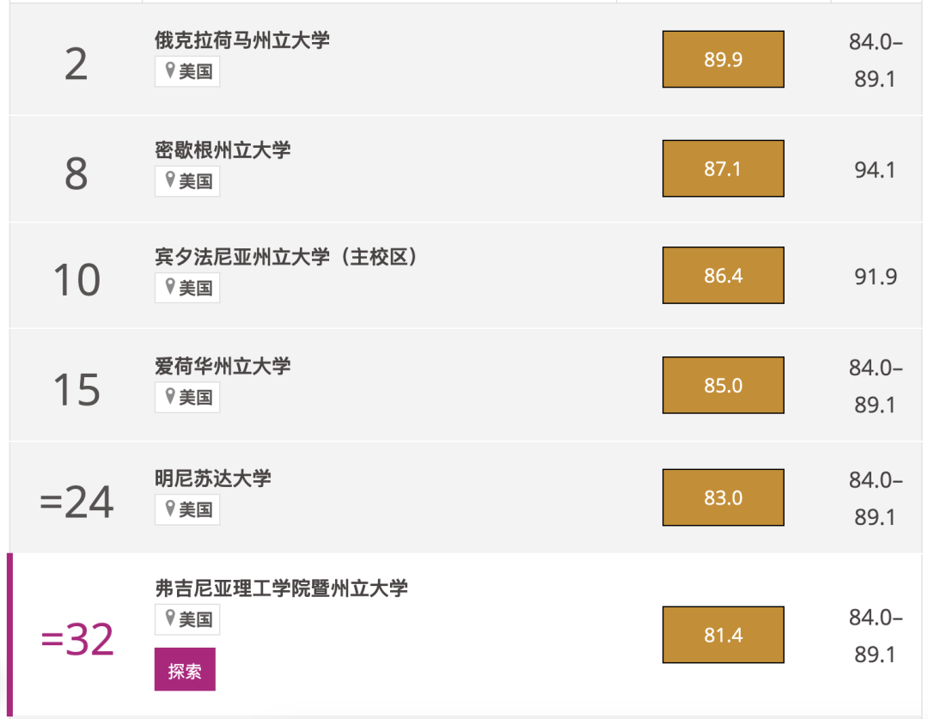Click location pin icon under 明尼苏达大学
The height and width of the screenshot is (719, 928).
tap(170, 509)
